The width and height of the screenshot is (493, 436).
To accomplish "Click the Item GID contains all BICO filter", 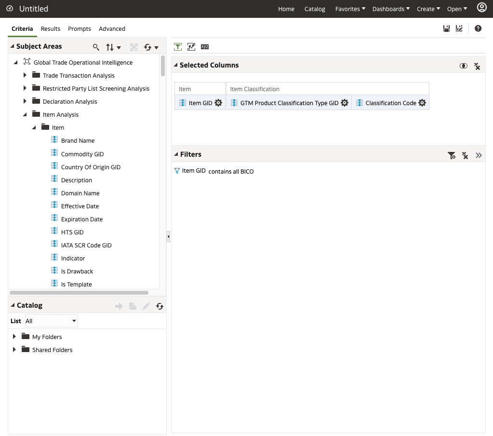I will tap(218, 171).
